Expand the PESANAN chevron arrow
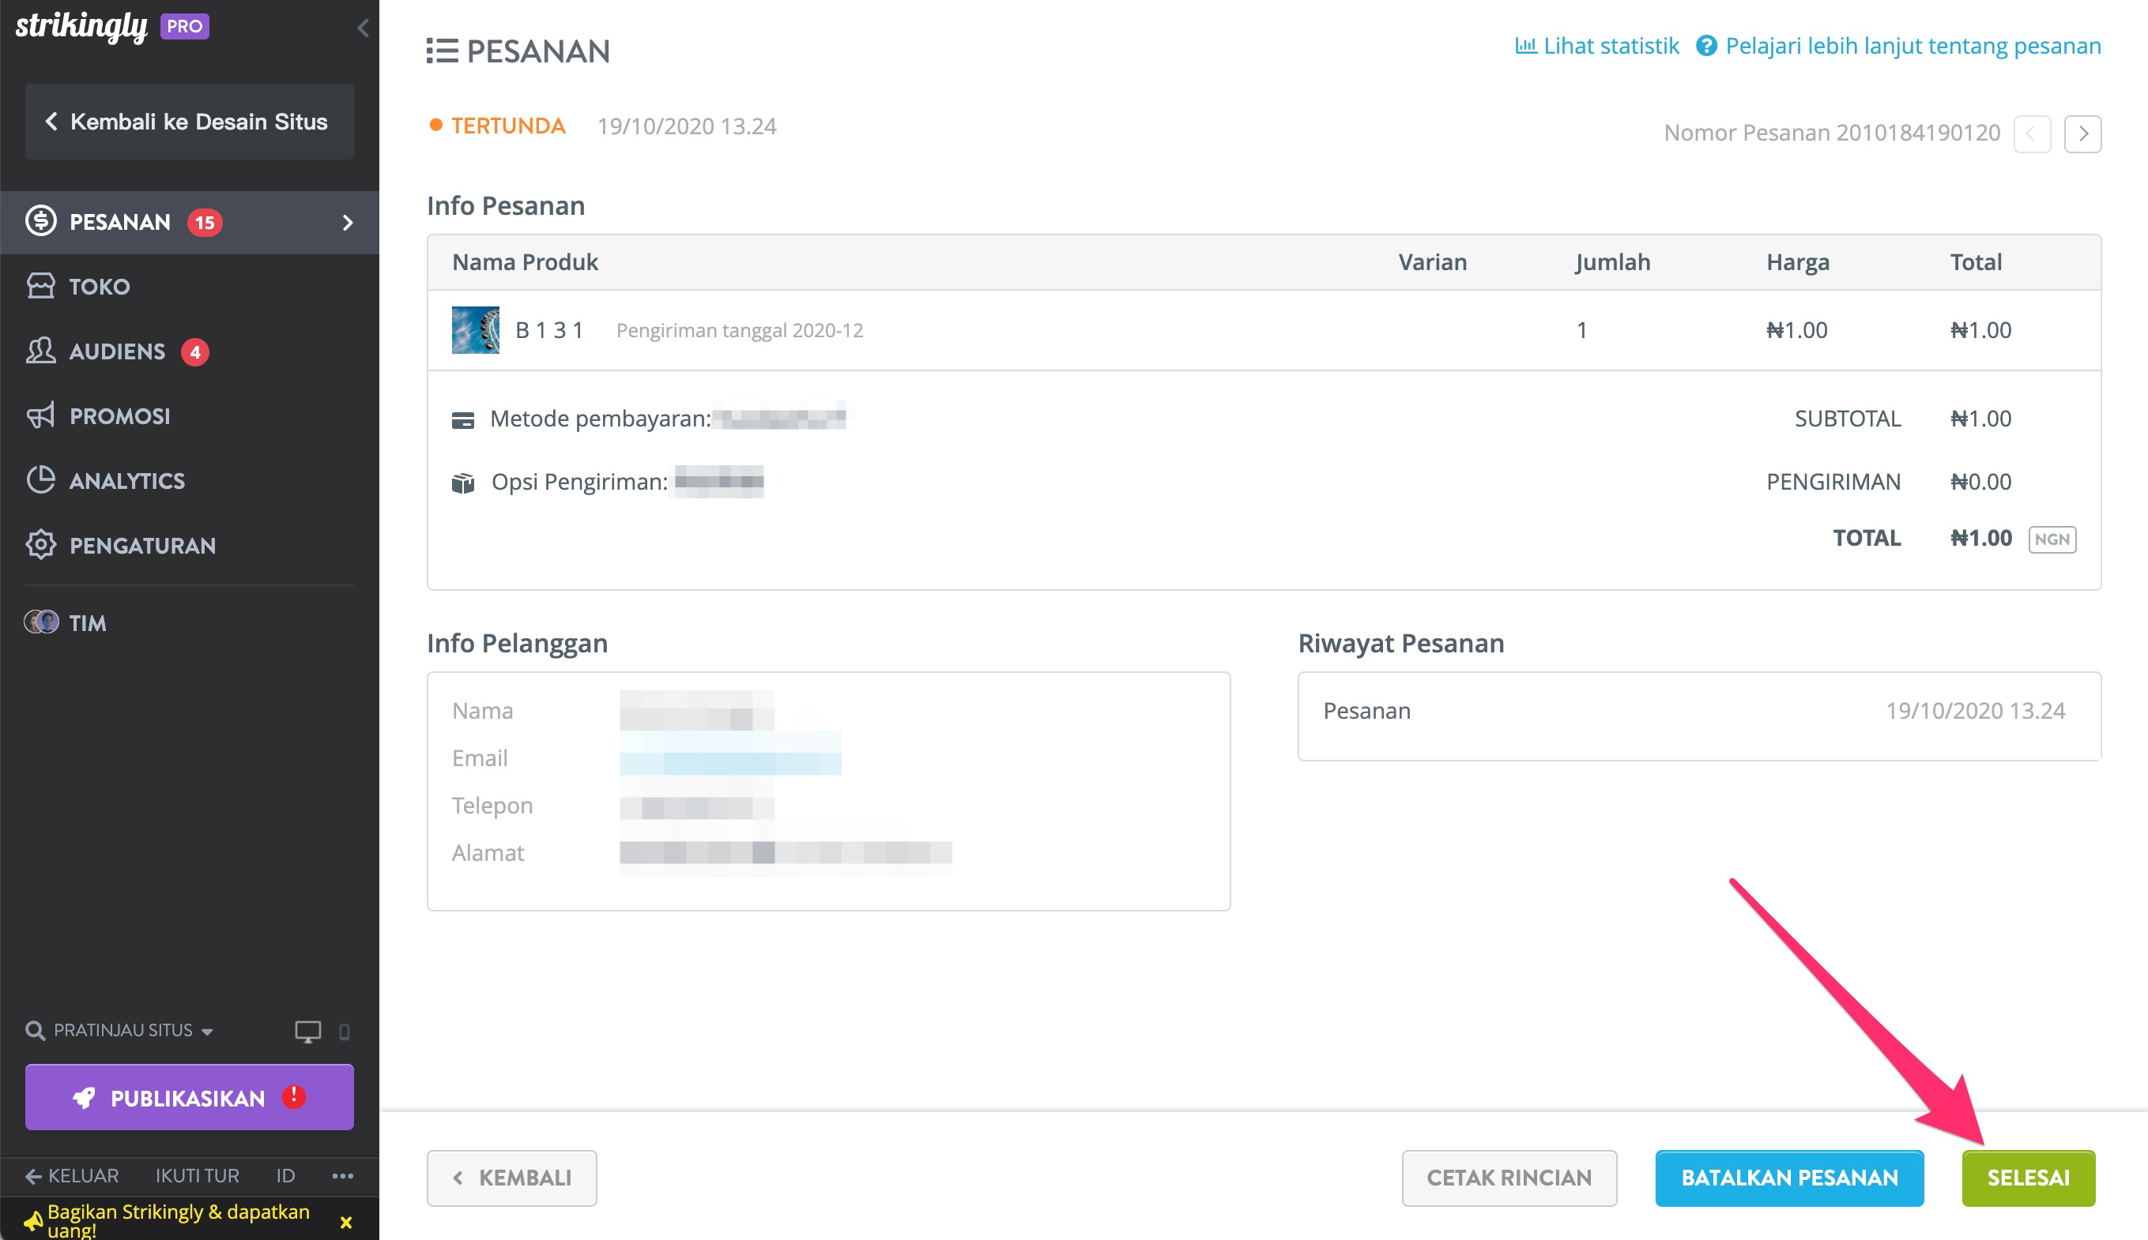The image size is (2148, 1240). 348,222
